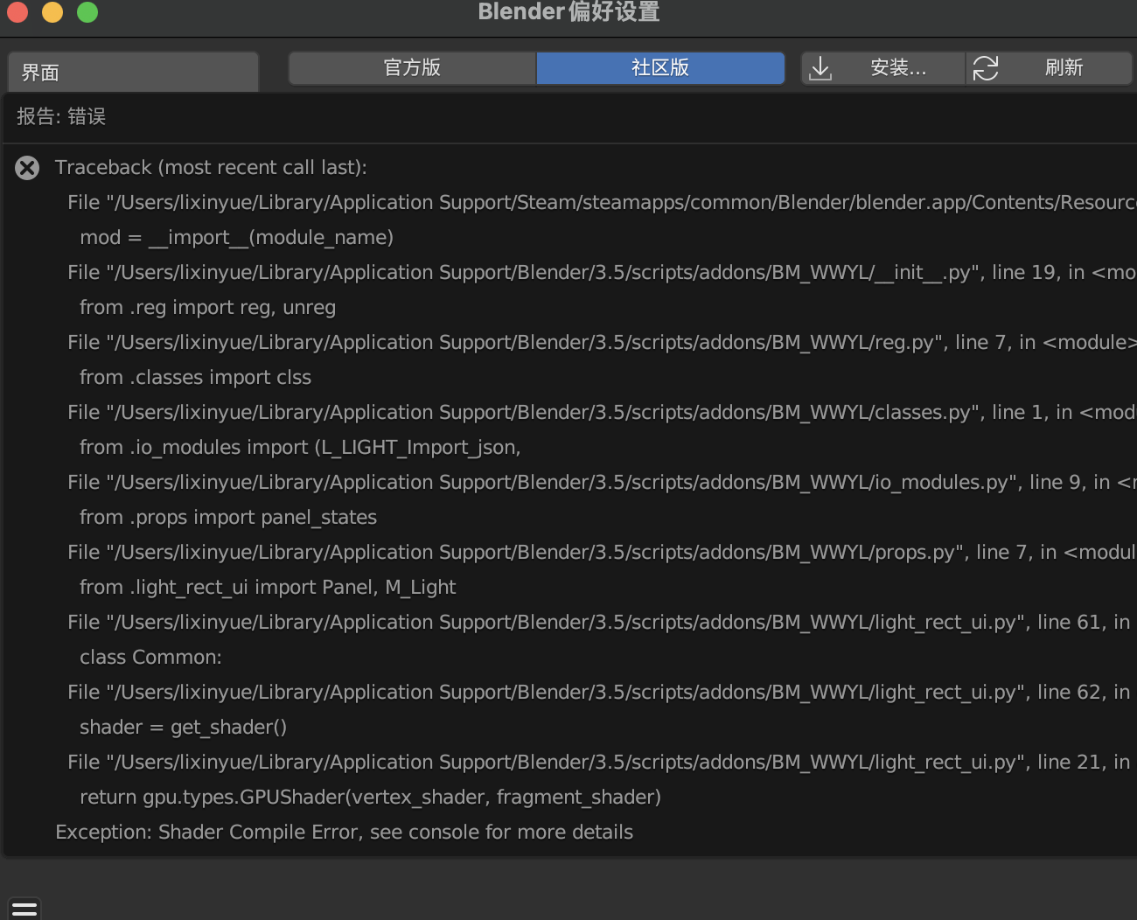Click the 报告: 错误 header text
The height and width of the screenshot is (920, 1137).
[61, 116]
